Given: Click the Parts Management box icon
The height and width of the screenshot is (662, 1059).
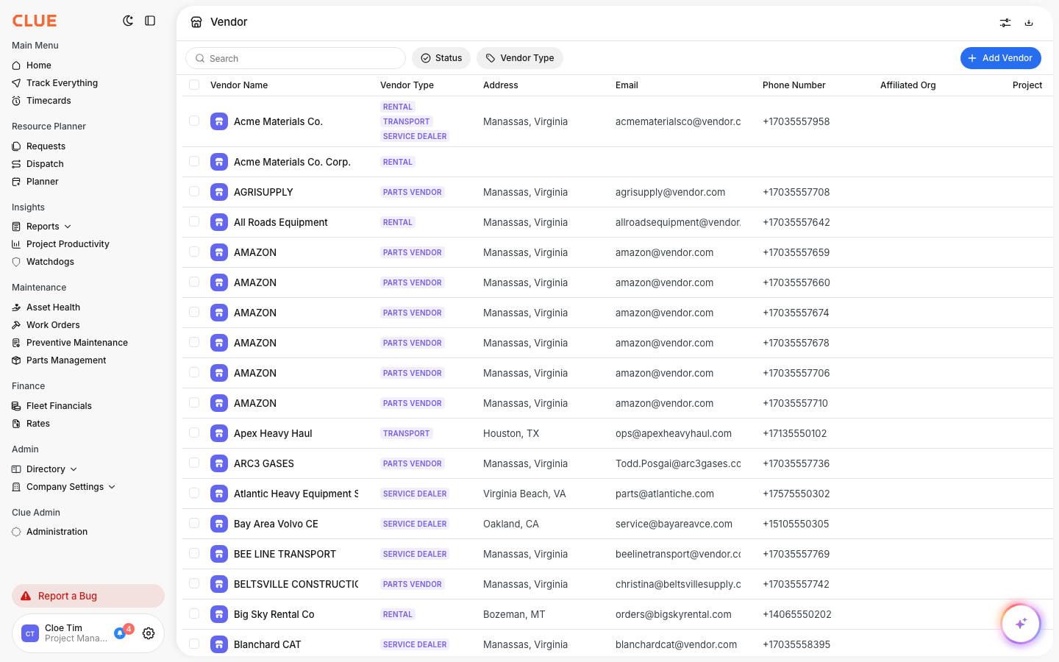Looking at the screenshot, I should point(16,360).
